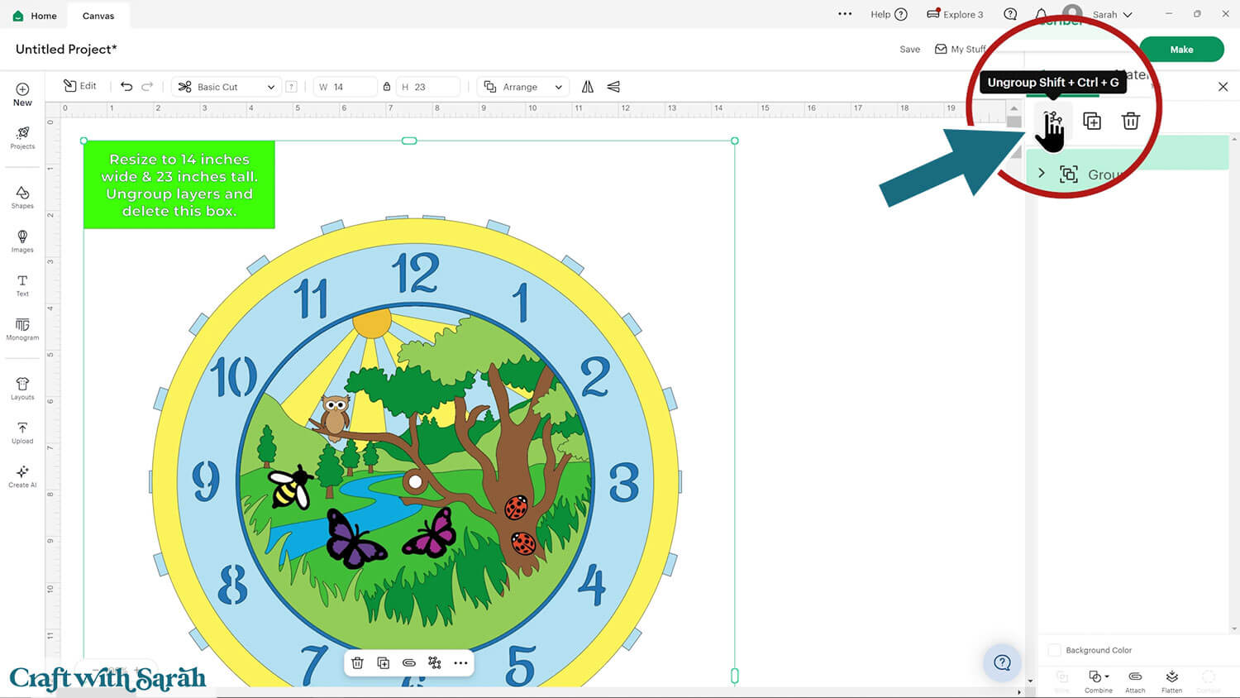This screenshot has width=1240, height=698.
Task: Open notifications bell
Action: tap(1041, 14)
